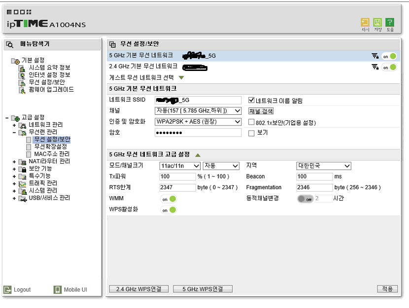Viewport: 409px width, 308px height.
Task: Click the Tx파워 input field
Action: [177, 176]
